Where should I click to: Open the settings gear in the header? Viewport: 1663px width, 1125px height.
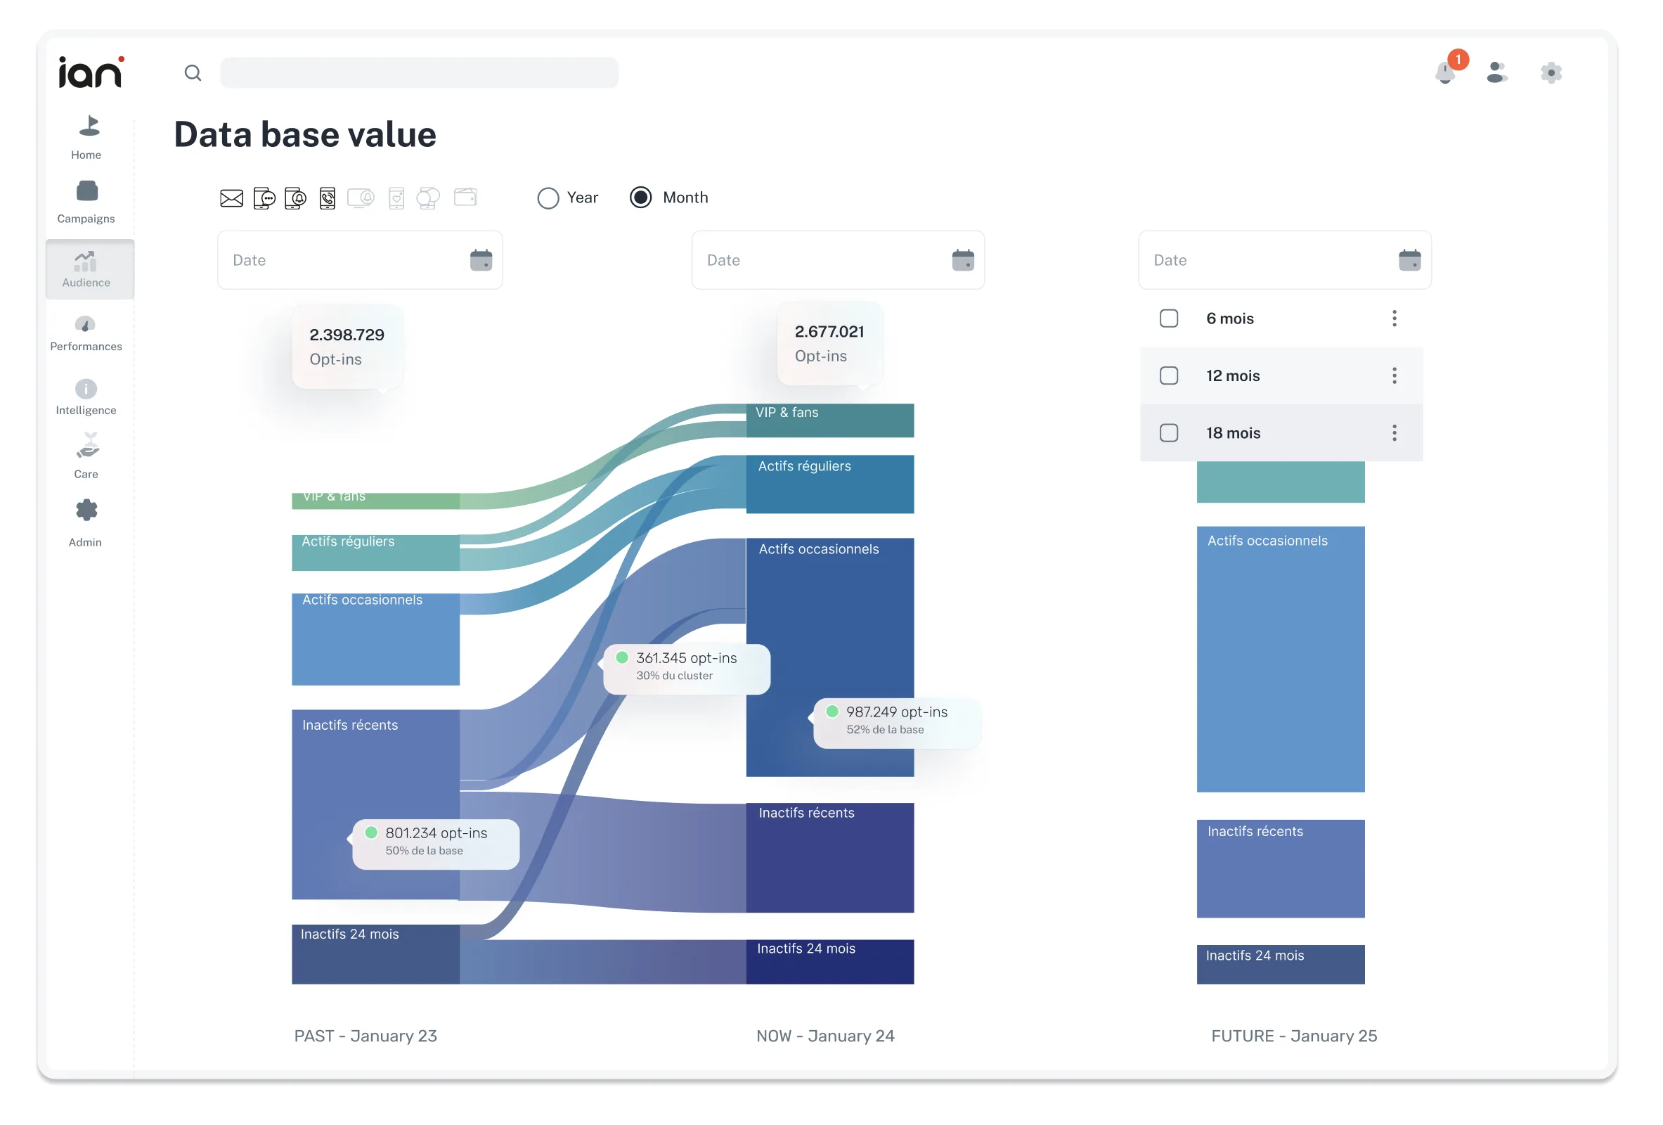[x=1551, y=72]
